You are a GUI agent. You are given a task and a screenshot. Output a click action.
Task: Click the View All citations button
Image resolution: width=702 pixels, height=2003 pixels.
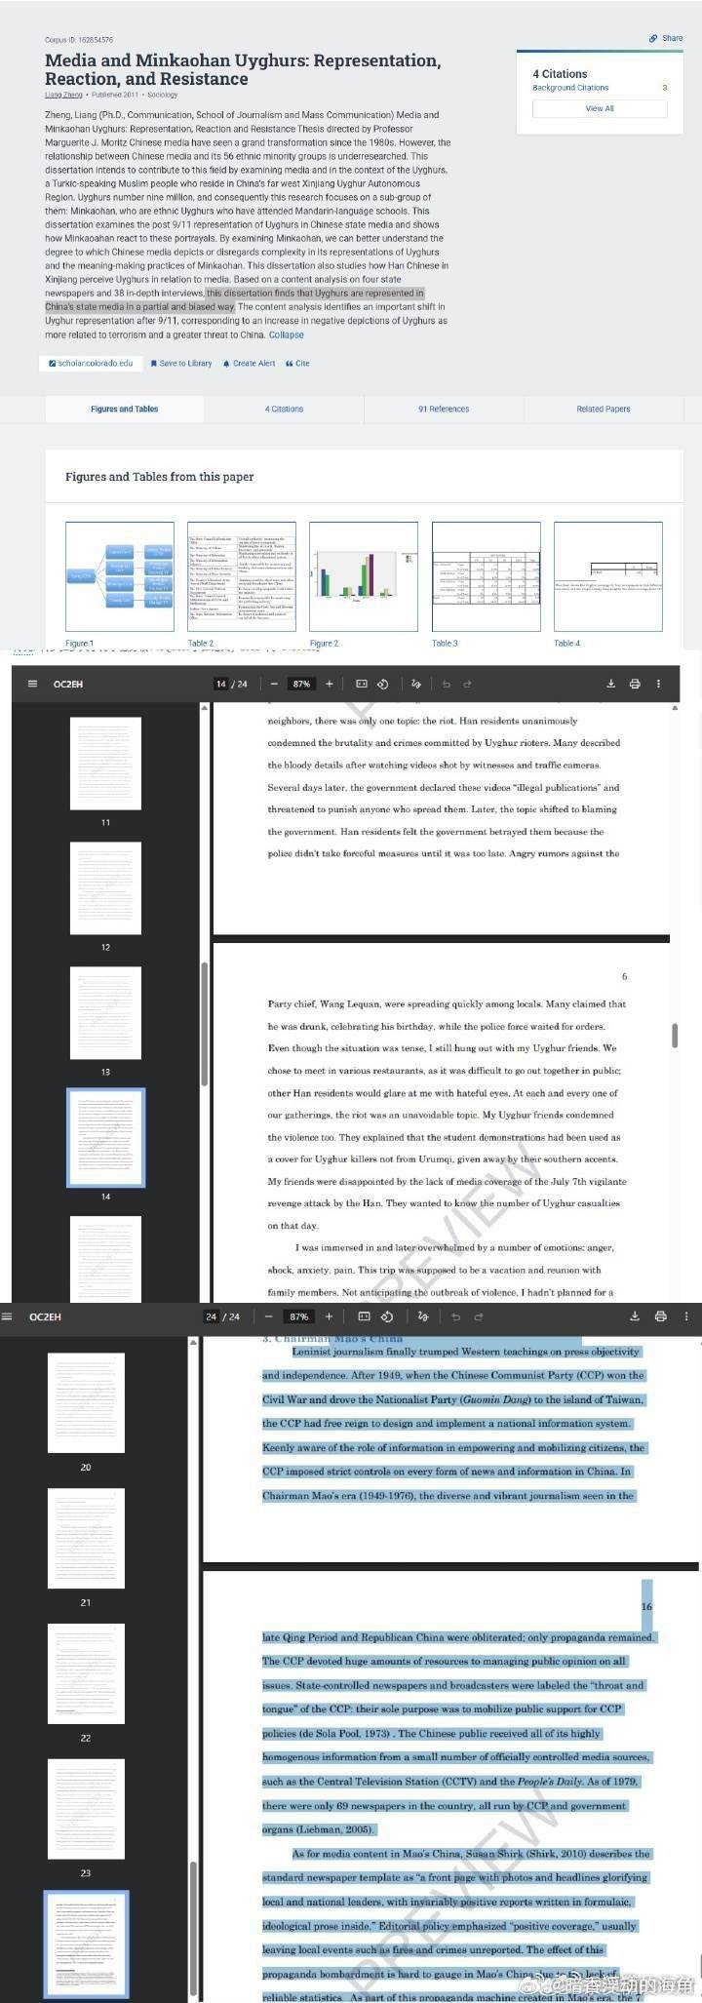[600, 108]
